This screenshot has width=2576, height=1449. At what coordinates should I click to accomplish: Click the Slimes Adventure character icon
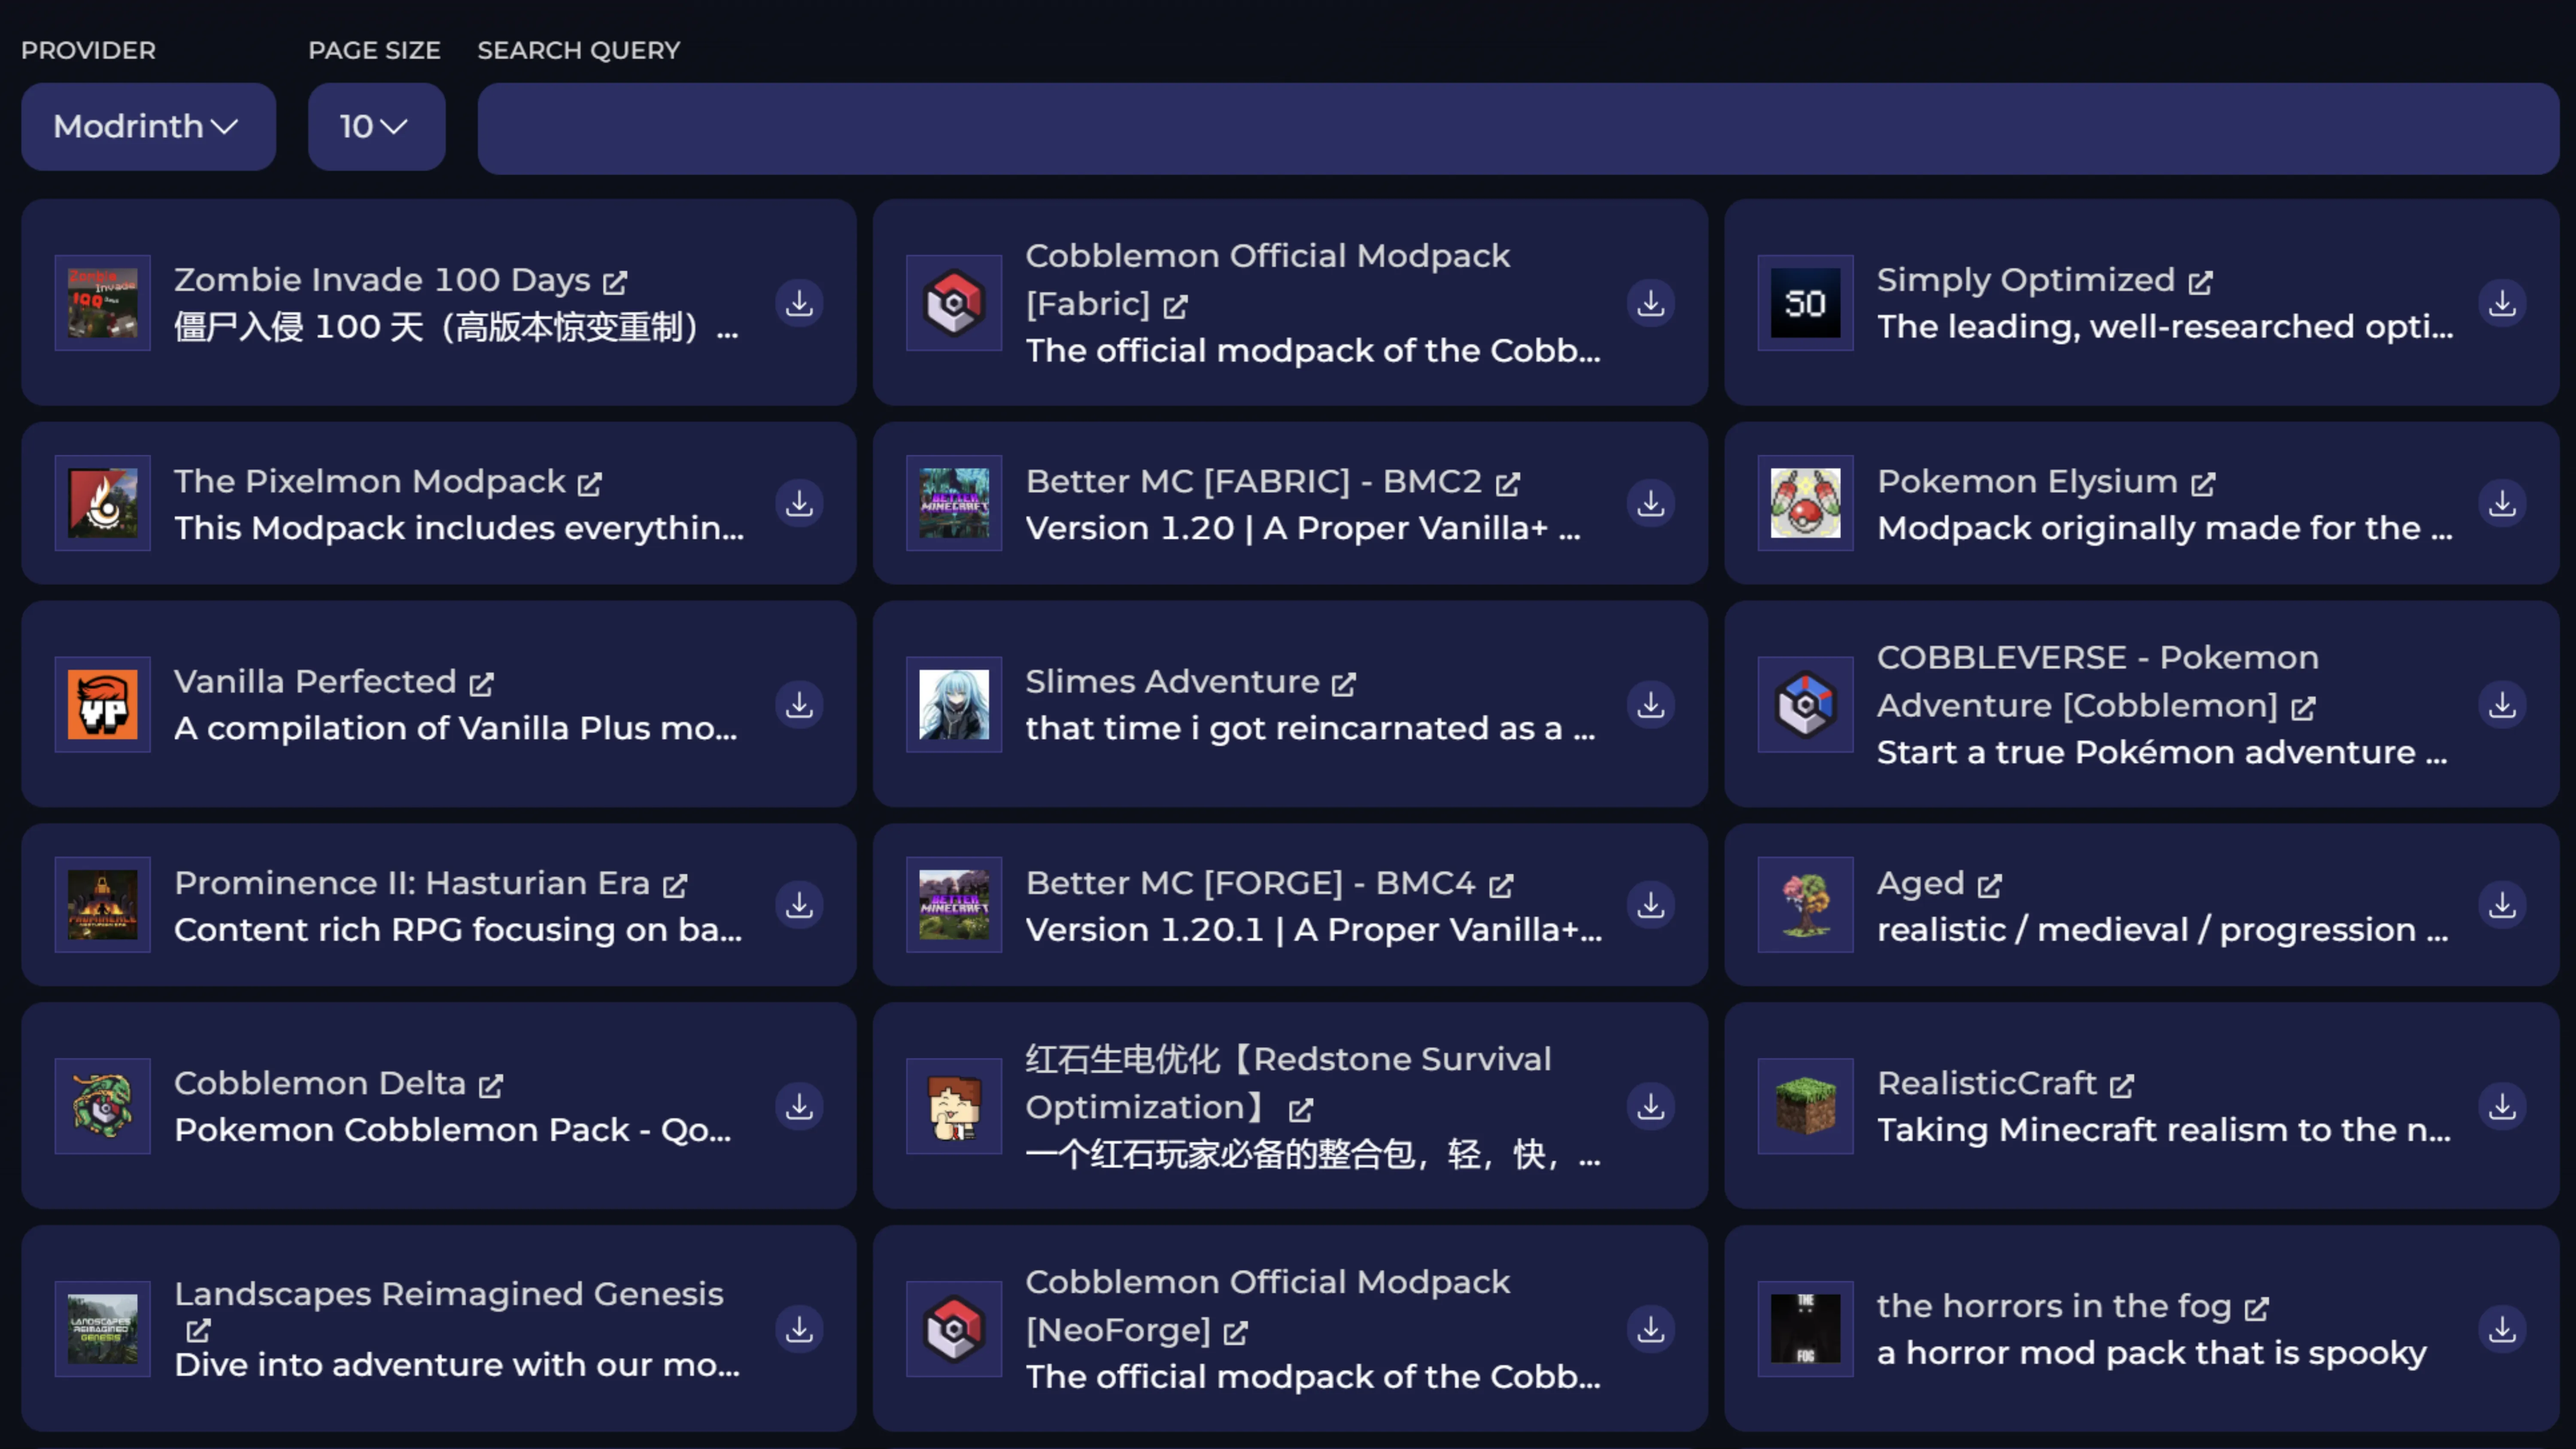click(x=953, y=705)
